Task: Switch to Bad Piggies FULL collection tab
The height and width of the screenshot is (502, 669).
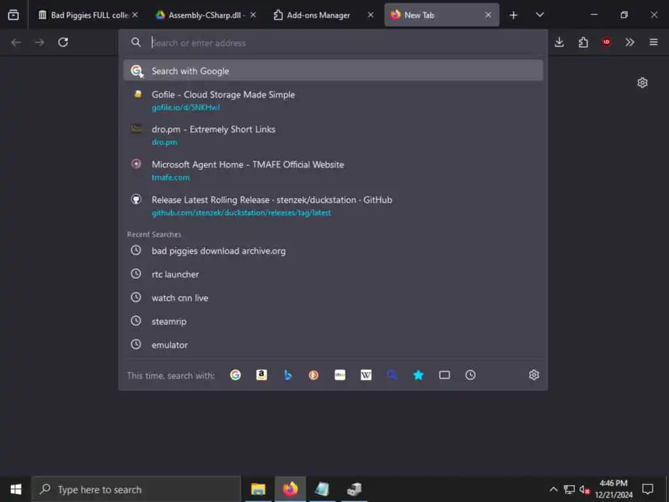Action: click(88, 15)
